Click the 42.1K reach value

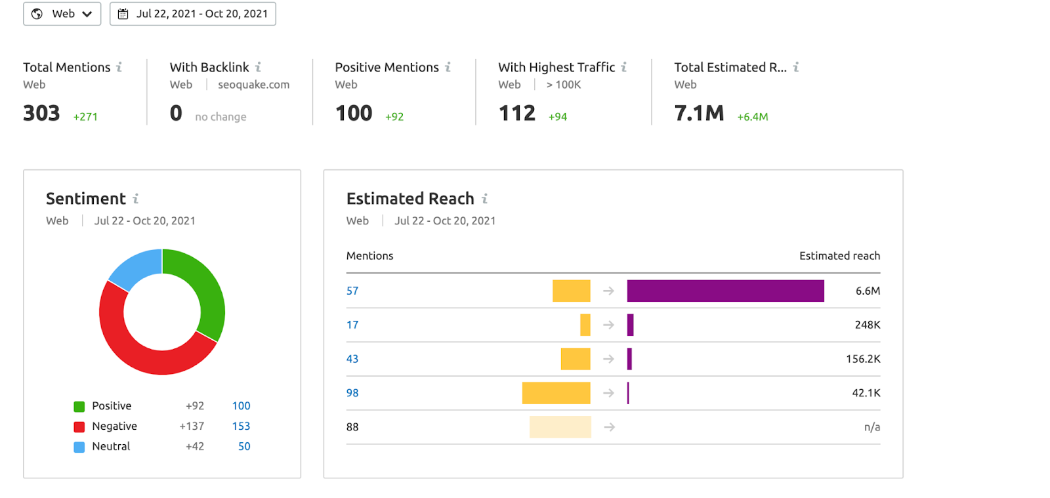(866, 393)
